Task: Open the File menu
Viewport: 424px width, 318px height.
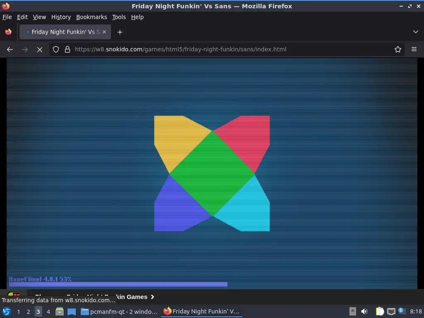Action: [7, 17]
